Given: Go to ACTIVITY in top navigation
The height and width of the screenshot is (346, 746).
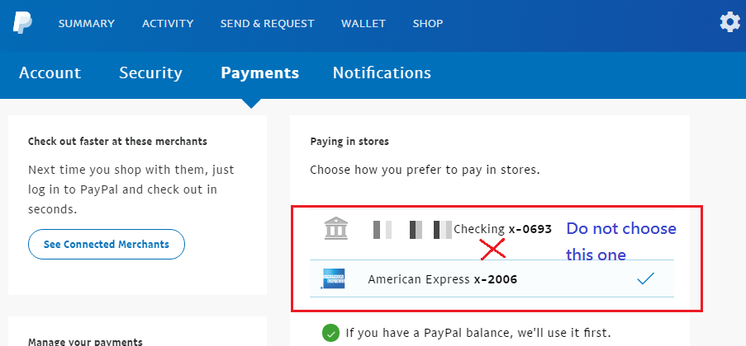Looking at the screenshot, I should point(168,23).
